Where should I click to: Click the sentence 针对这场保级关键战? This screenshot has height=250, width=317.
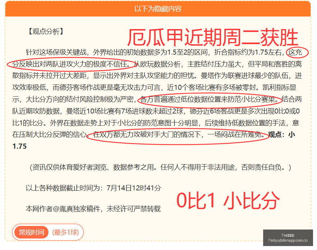coord(57,52)
